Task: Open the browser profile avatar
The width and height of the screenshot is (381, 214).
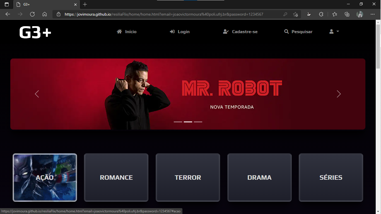Action: (x=360, y=14)
